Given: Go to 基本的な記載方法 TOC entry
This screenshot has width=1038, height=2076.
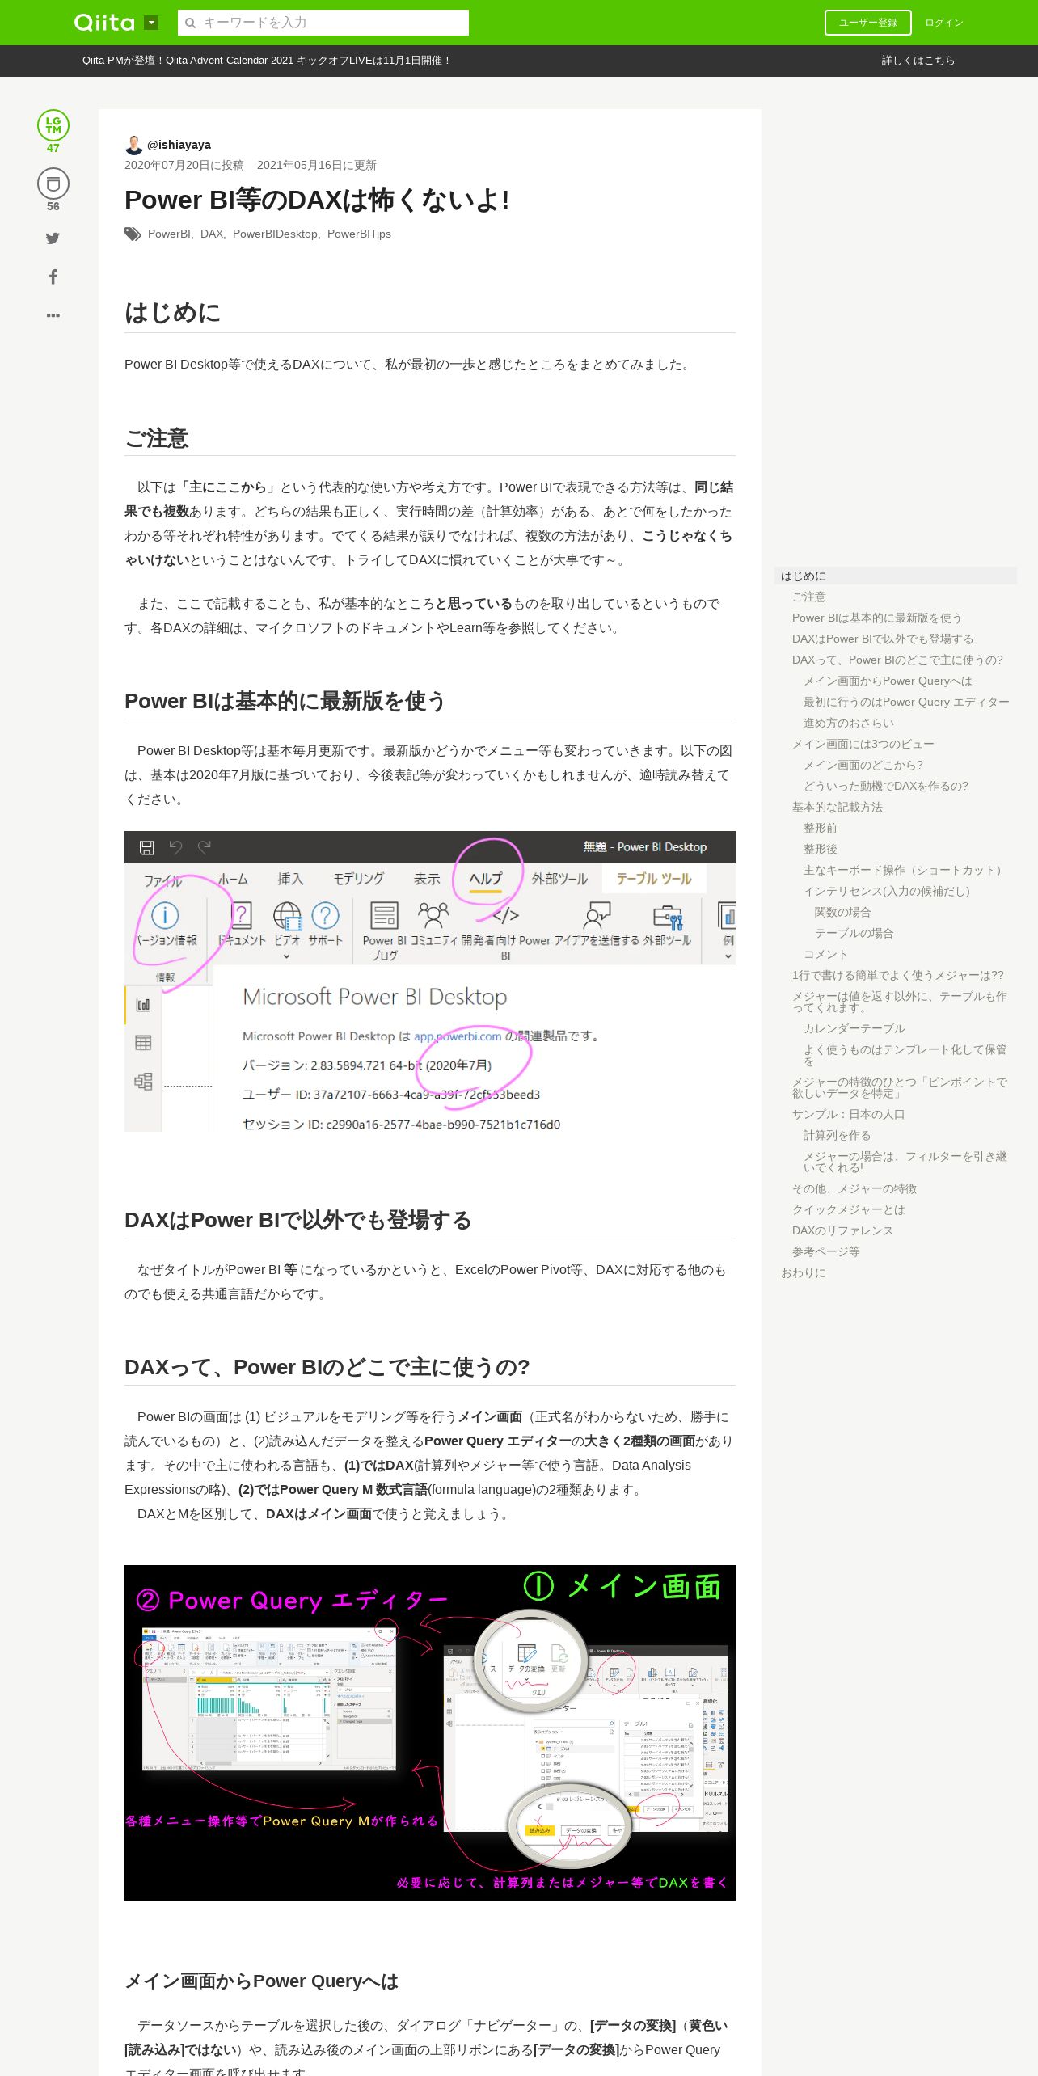Looking at the screenshot, I should [838, 807].
